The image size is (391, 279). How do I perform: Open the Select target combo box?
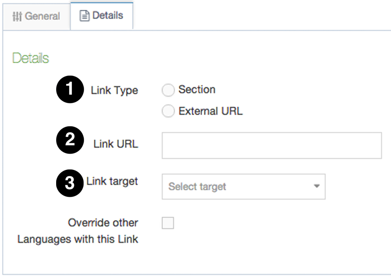pos(243,186)
